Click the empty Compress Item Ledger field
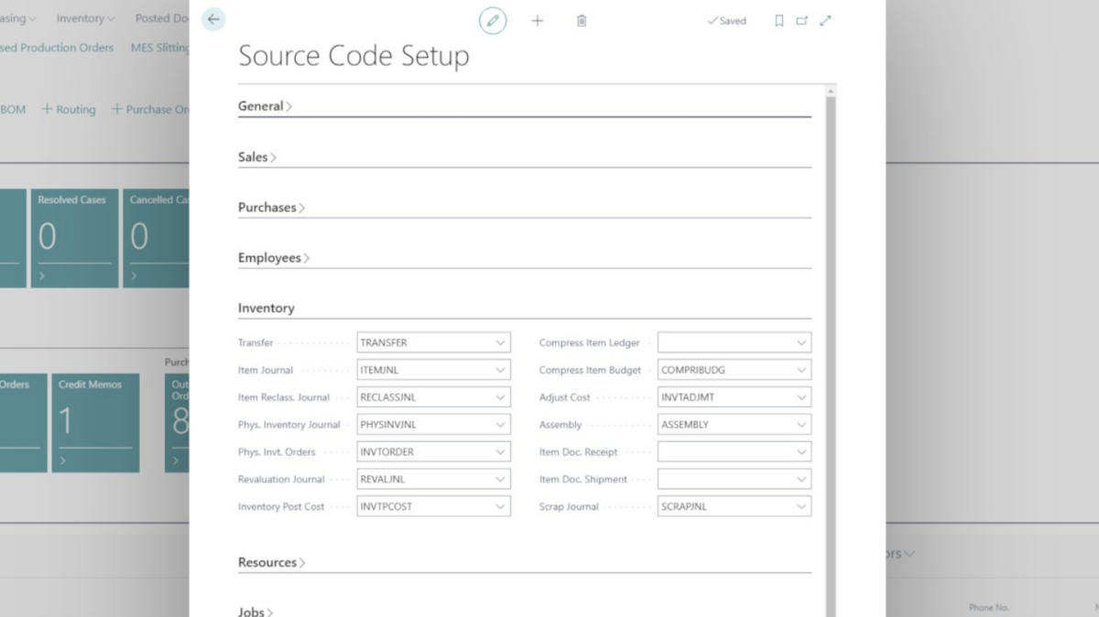Image resolution: width=1099 pixels, height=617 pixels. click(724, 343)
